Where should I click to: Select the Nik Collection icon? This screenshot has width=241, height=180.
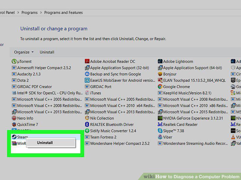tap(87, 118)
